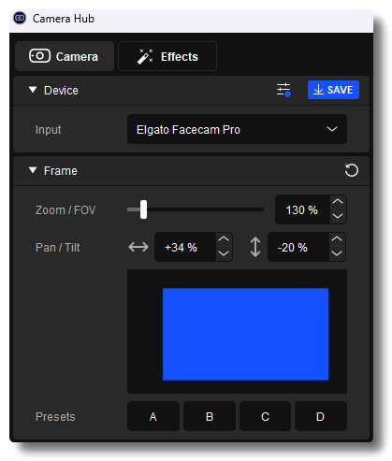Decrease Zoom / FOV with down arrow
Image resolution: width=392 pixels, height=461 pixels.
coord(338,216)
